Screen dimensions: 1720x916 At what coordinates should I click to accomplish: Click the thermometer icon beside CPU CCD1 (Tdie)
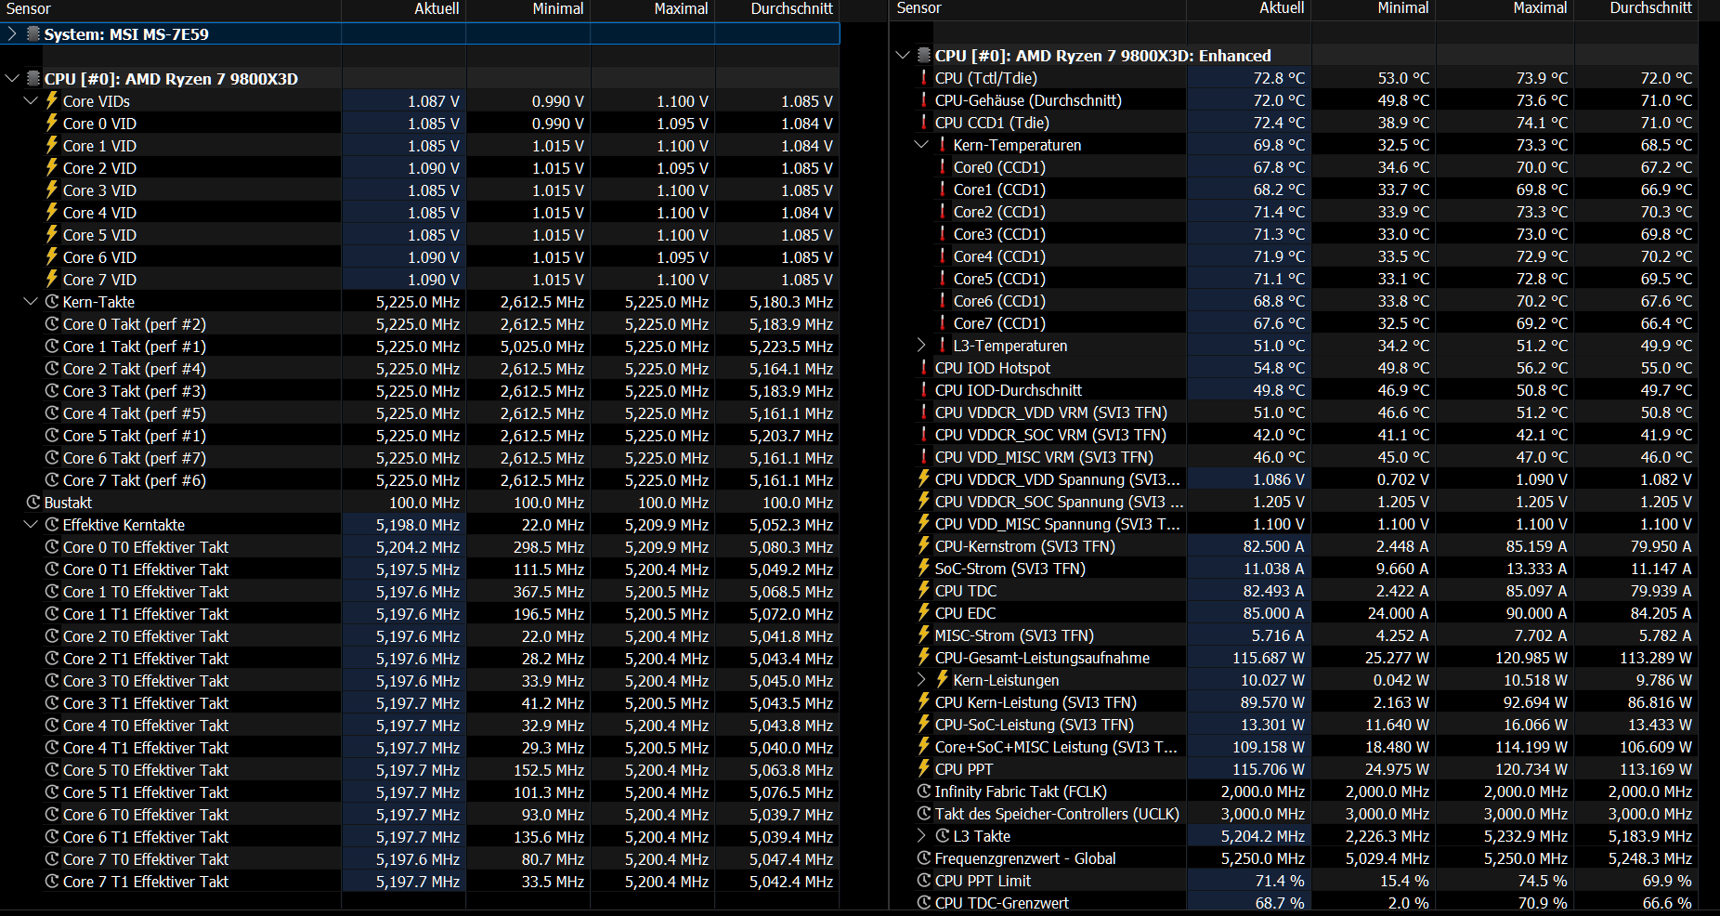click(924, 123)
